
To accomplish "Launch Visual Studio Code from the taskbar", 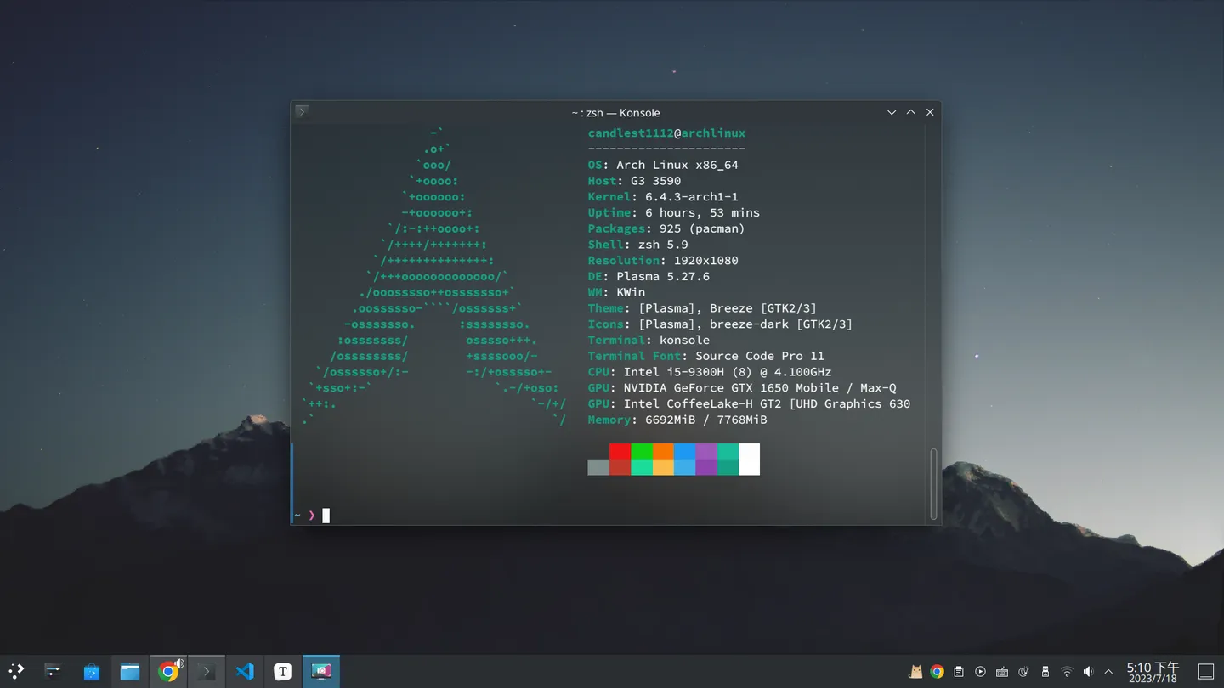I will 245,671.
